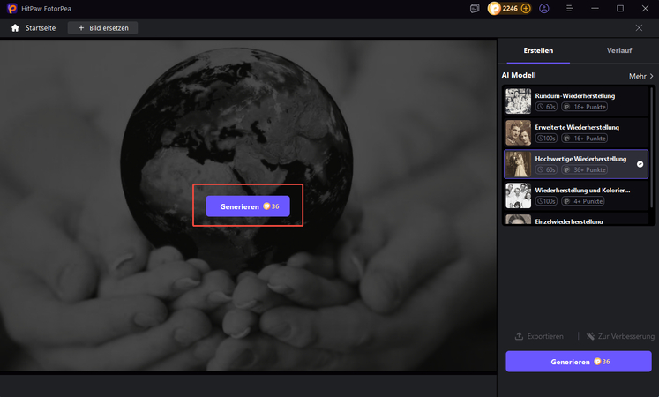Switch to the Verlauf tab
This screenshot has height=397, width=659.
619,50
